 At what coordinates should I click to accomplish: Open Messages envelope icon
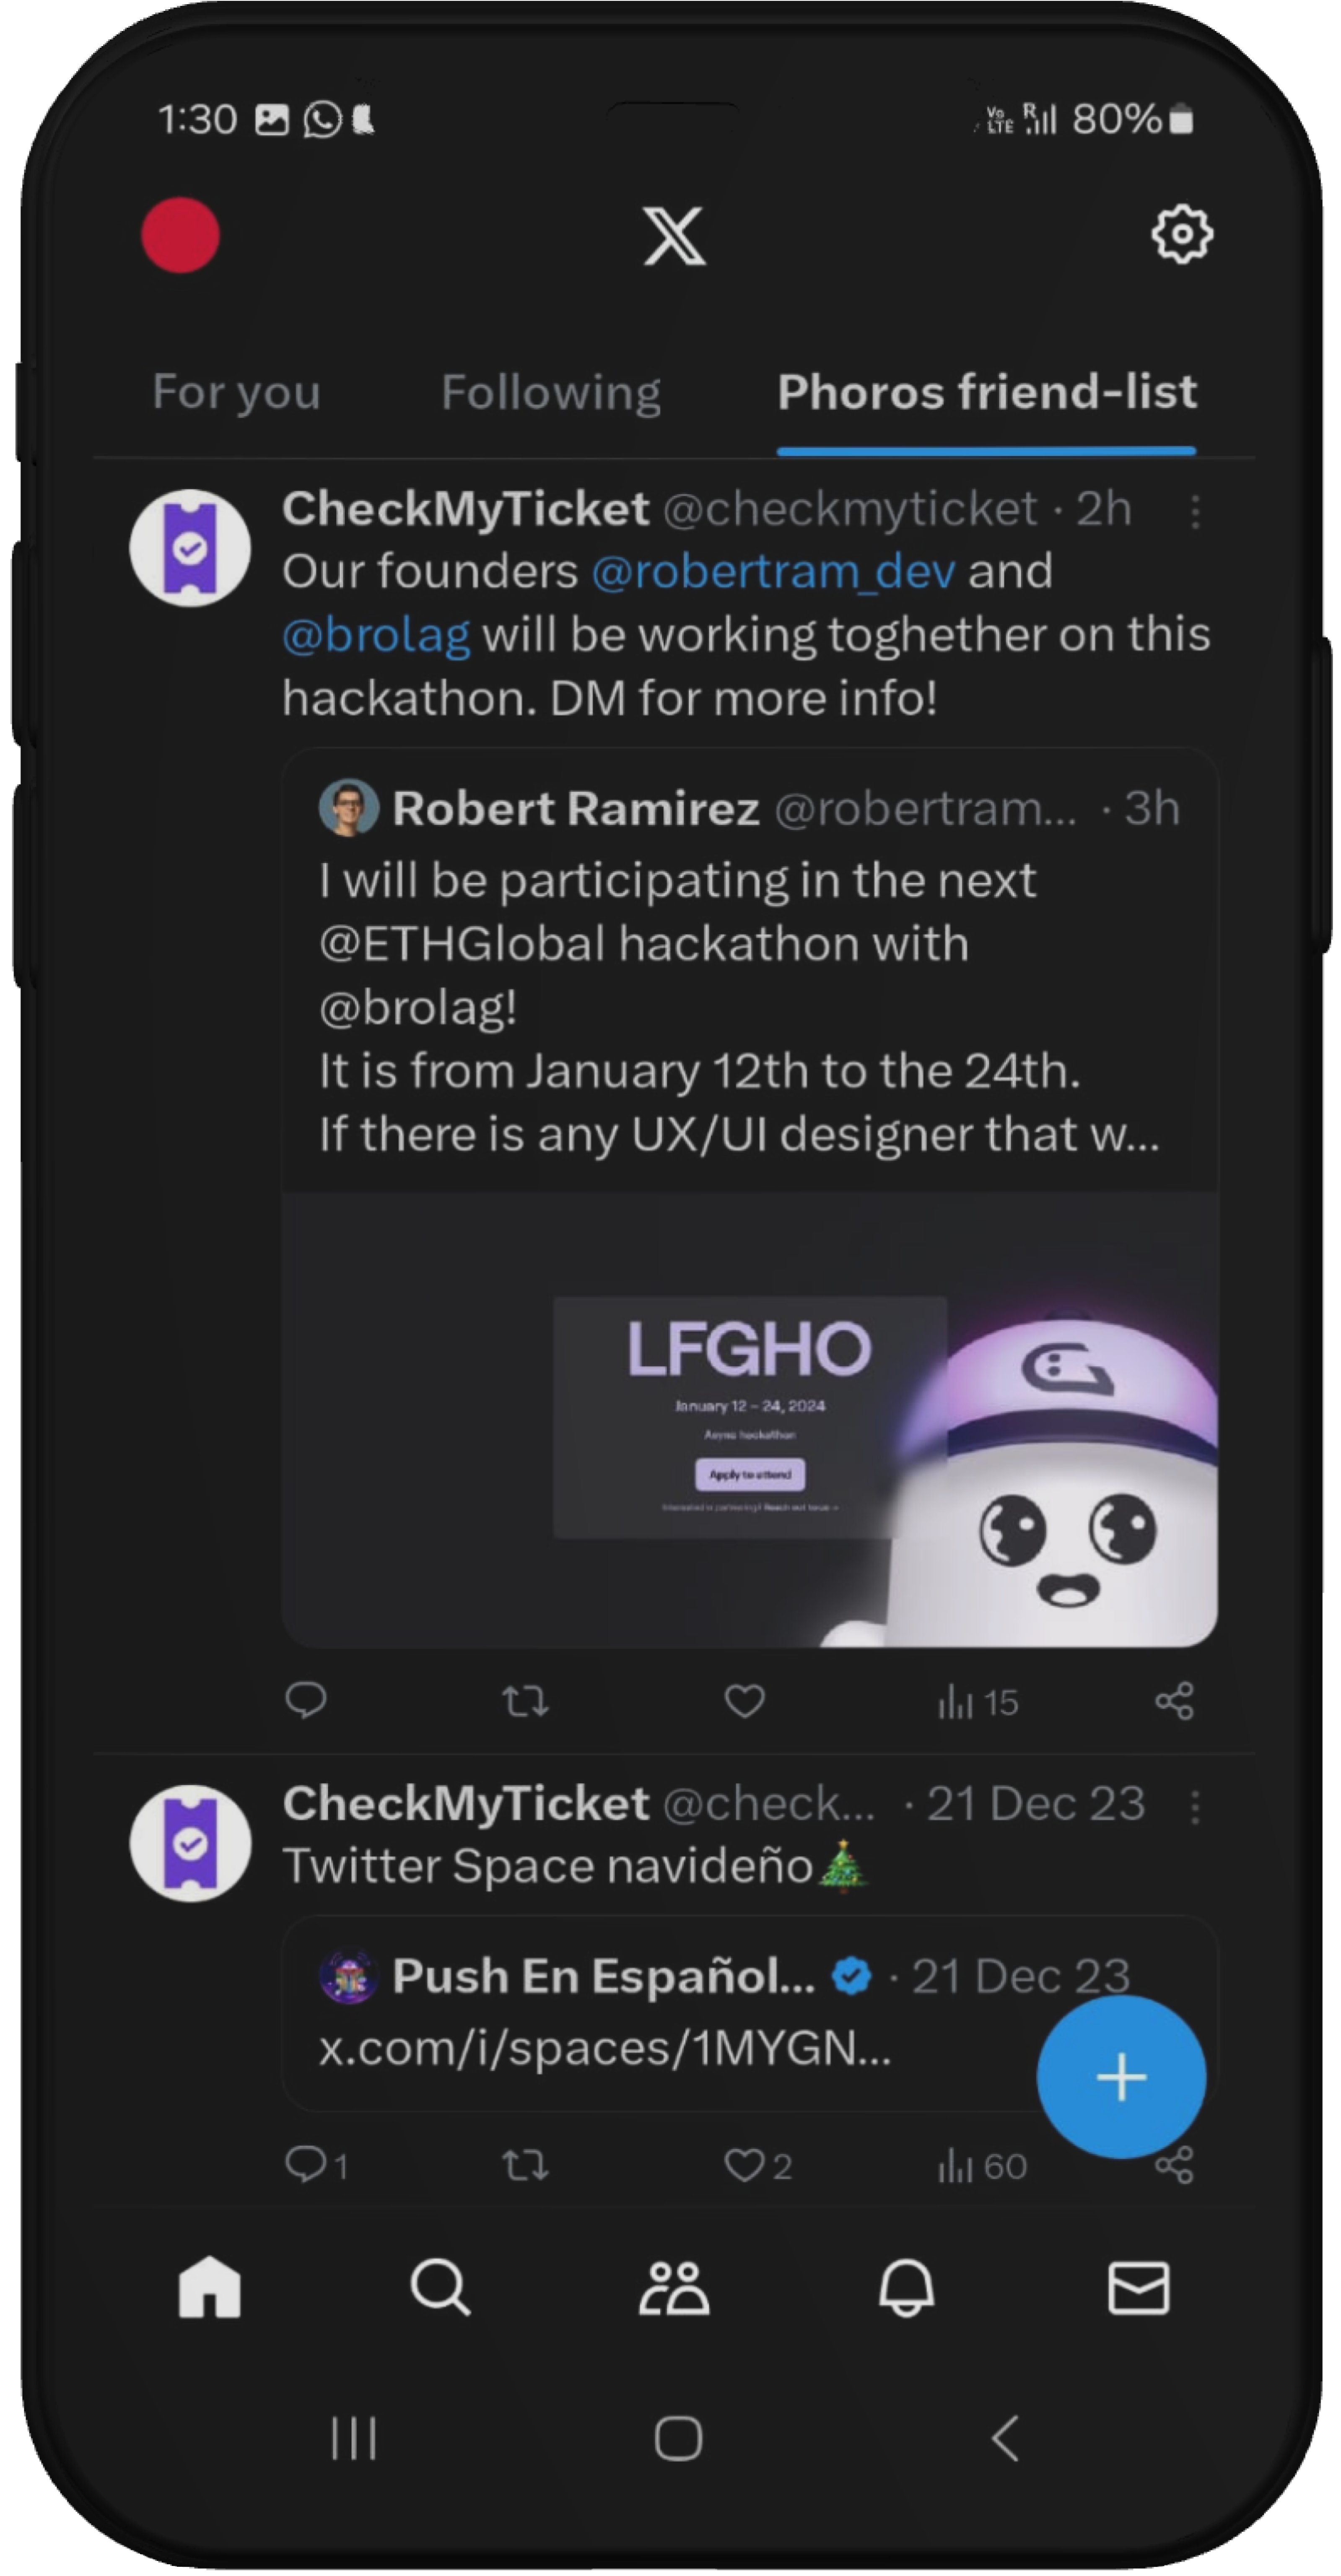pyautogui.click(x=1139, y=2287)
